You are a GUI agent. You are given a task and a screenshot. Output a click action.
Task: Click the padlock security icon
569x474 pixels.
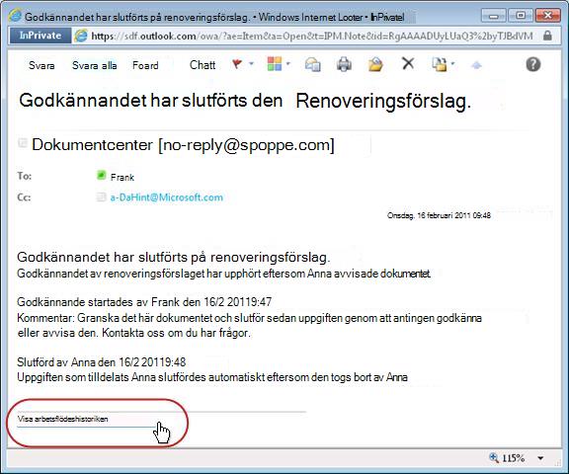click(x=547, y=36)
